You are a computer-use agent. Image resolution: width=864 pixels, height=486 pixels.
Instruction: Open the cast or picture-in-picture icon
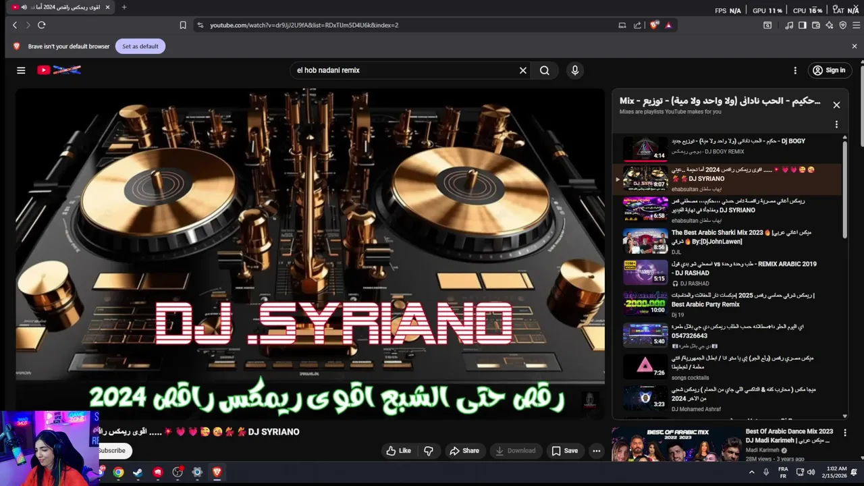(x=622, y=25)
